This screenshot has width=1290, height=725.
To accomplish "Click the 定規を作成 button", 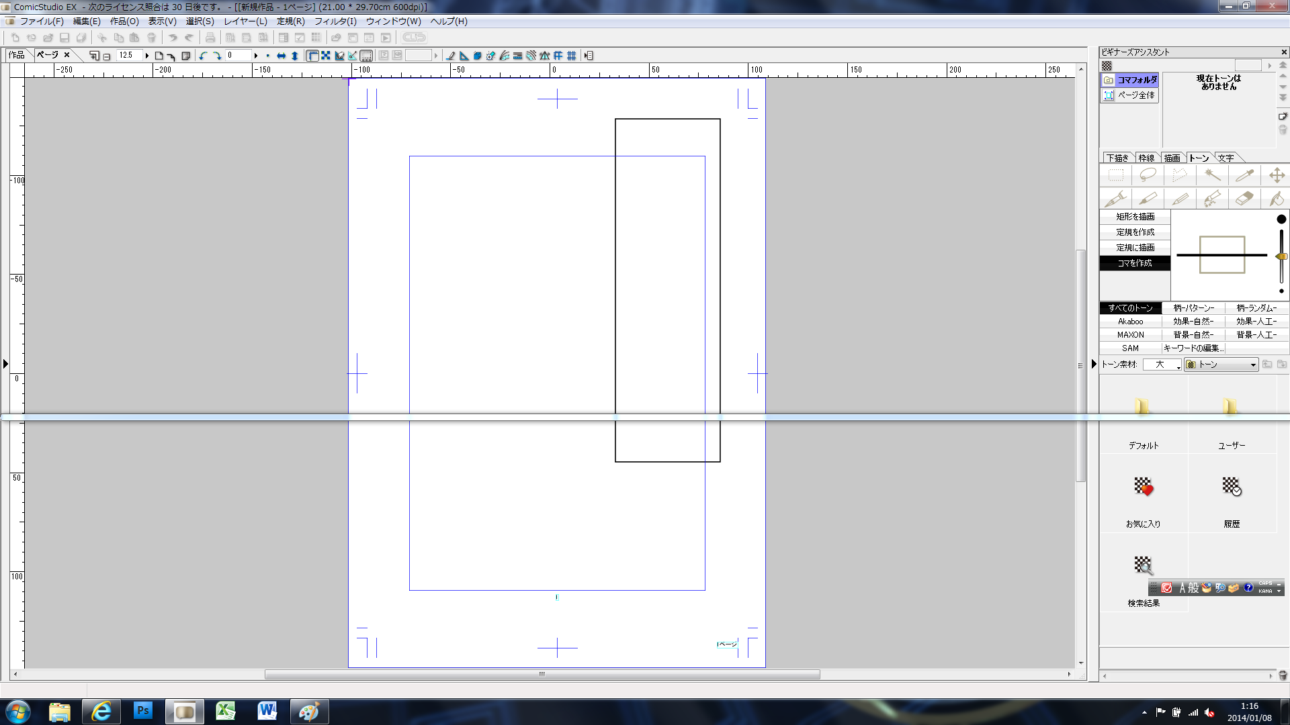I will (1135, 232).
